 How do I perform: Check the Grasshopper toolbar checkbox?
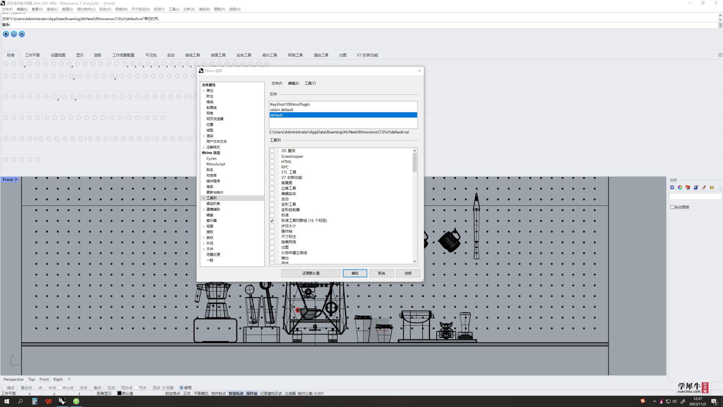pyautogui.click(x=272, y=156)
